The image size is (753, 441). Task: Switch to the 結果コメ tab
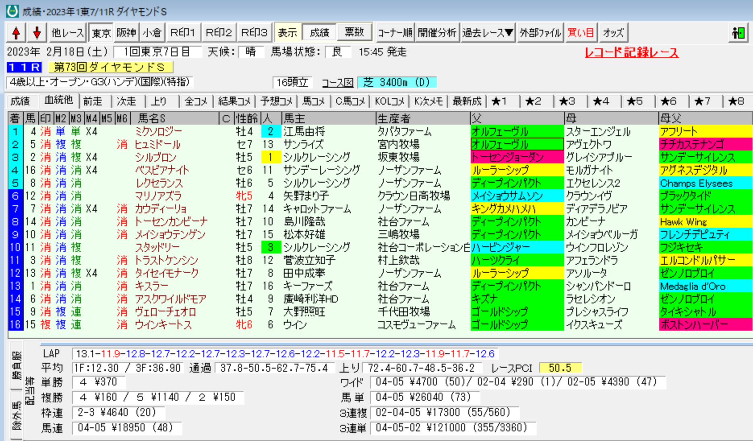pos(234,101)
